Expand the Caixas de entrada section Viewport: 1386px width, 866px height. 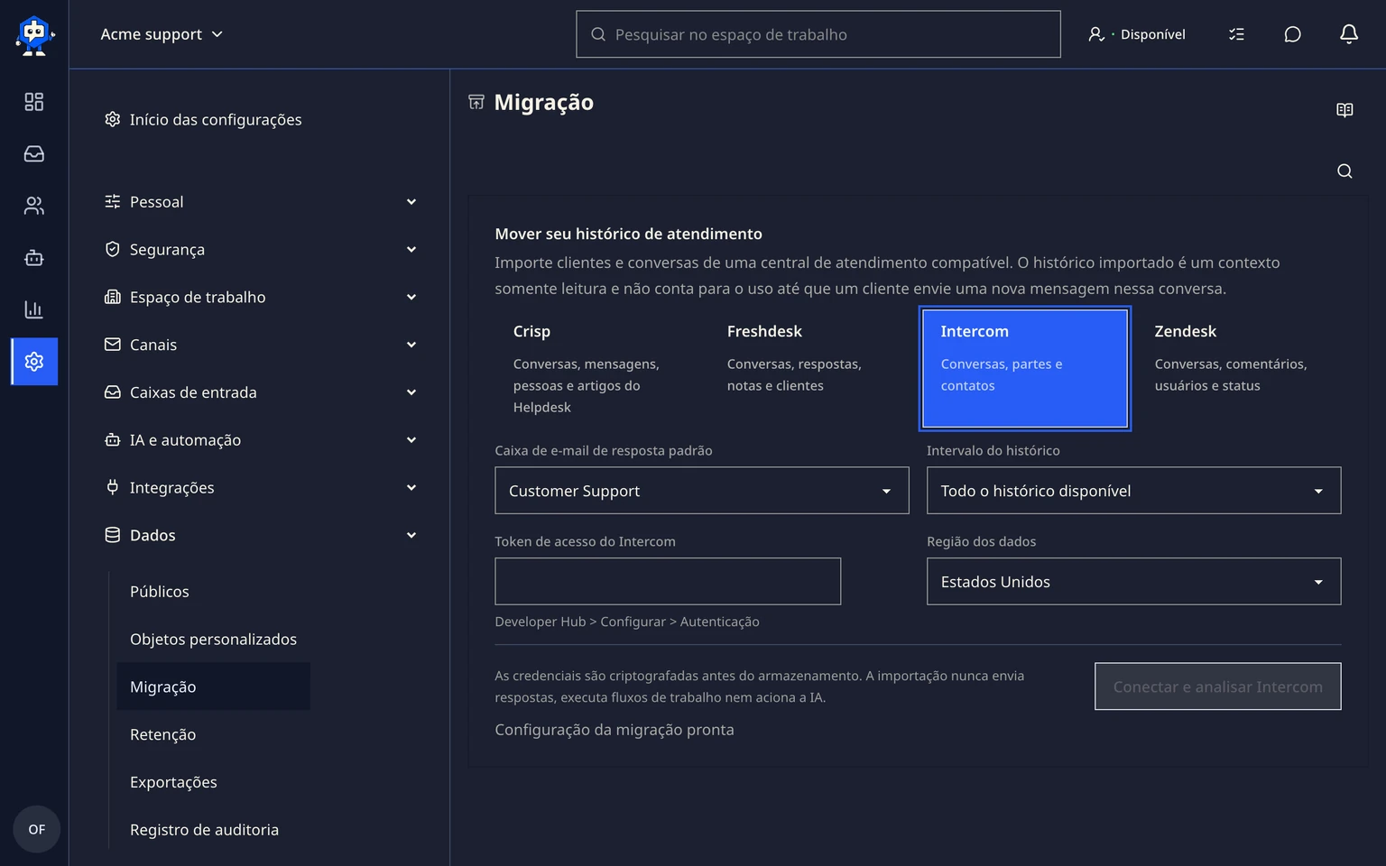[262, 392]
